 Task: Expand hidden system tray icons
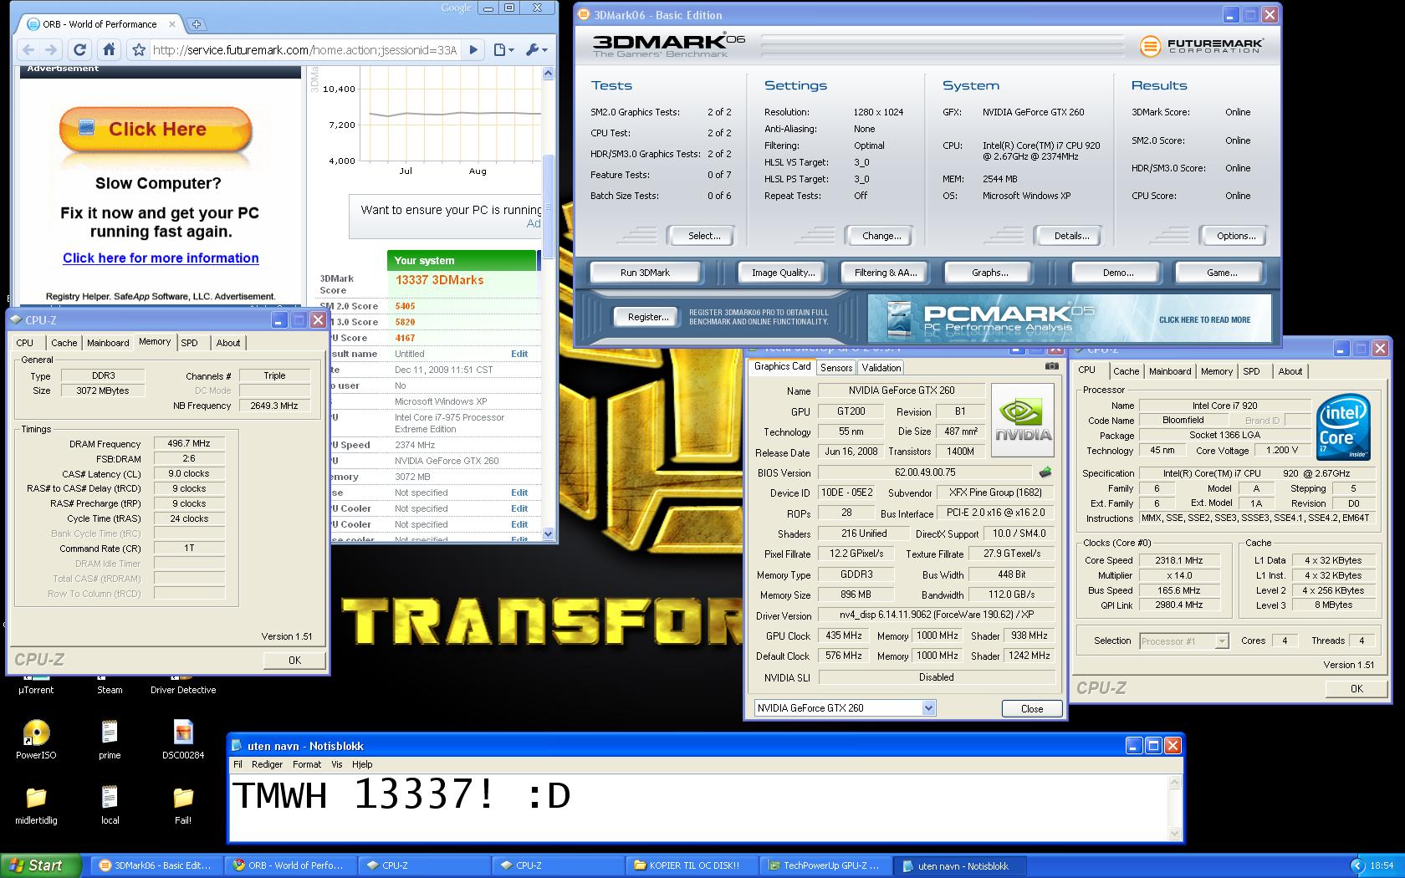1356,866
